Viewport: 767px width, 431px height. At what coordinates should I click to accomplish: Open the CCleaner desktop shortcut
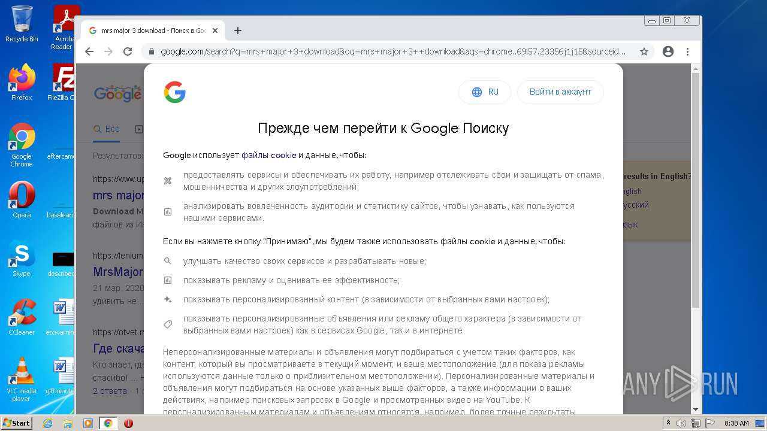click(x=22, y=317)
